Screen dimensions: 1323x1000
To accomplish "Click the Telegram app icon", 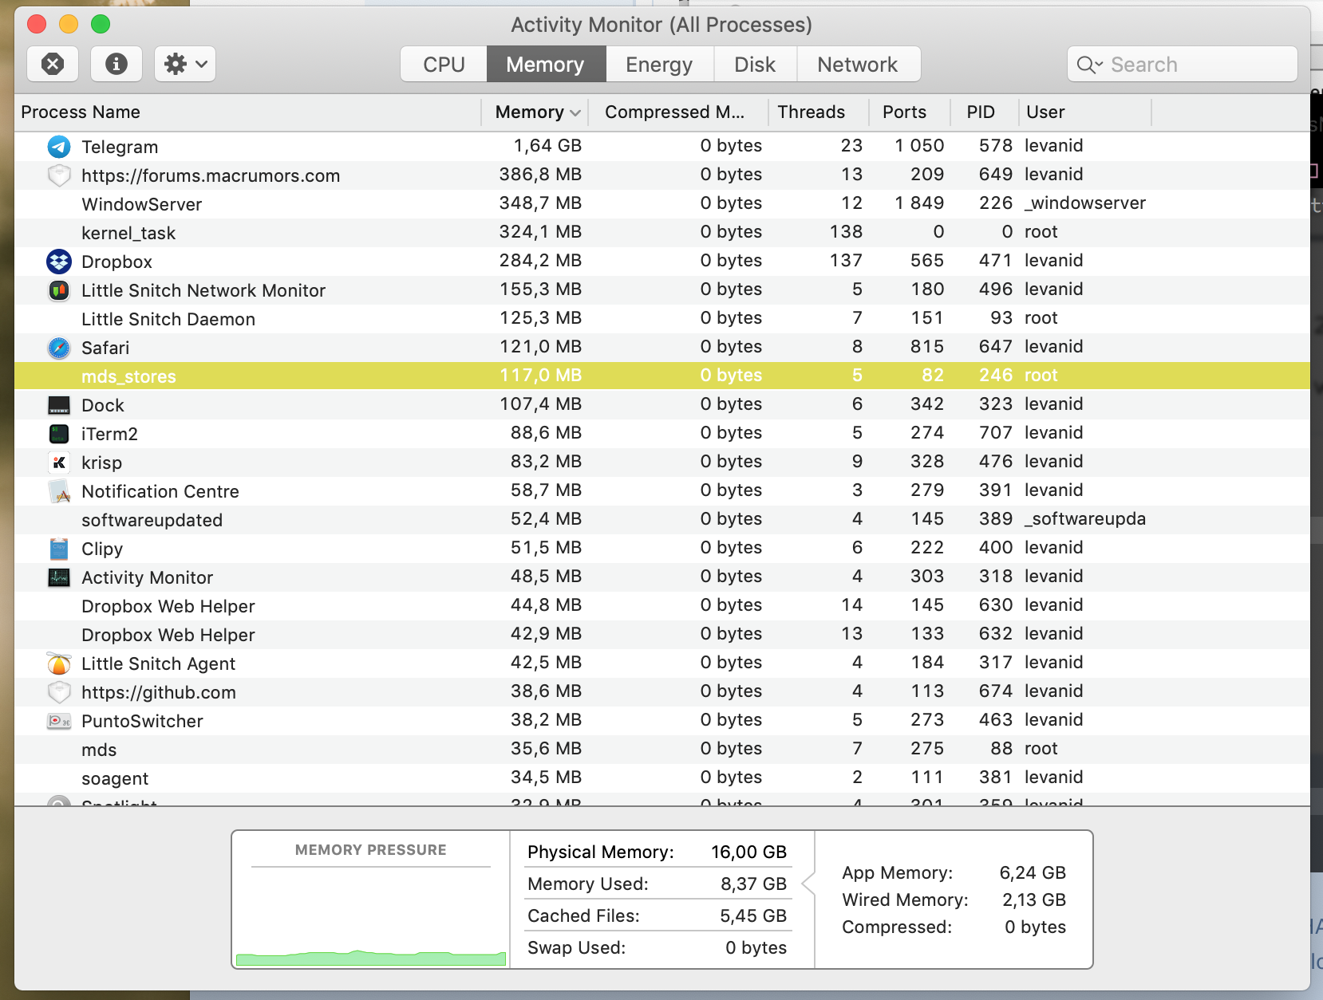I will pyautogui.click(x=59, y=147).
